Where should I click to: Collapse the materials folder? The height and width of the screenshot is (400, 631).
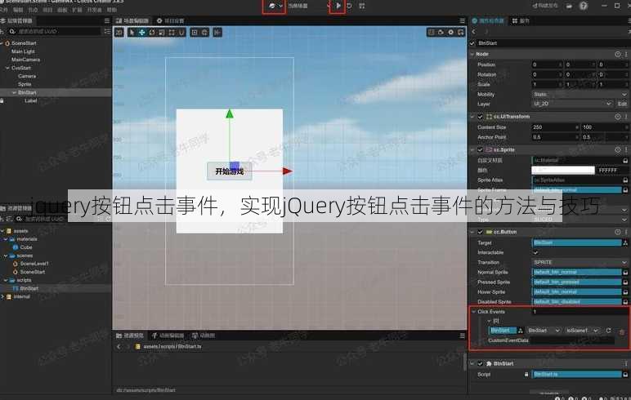(x=6, y=239)
